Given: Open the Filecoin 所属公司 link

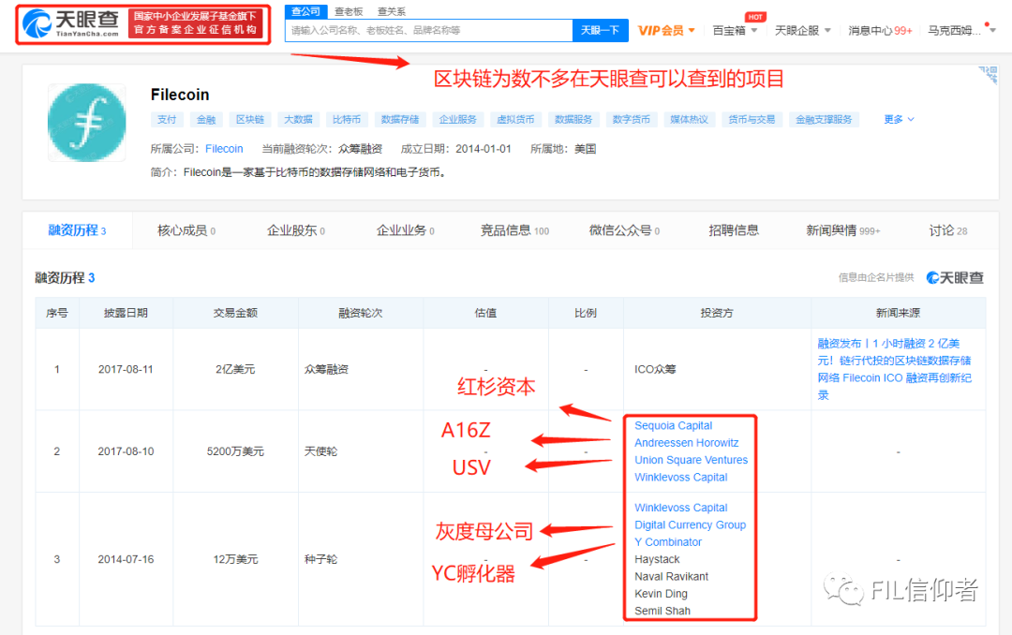Looking at the screenshot, I should [224, 148].
